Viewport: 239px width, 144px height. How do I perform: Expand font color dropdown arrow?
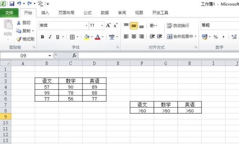pos(103,37)
